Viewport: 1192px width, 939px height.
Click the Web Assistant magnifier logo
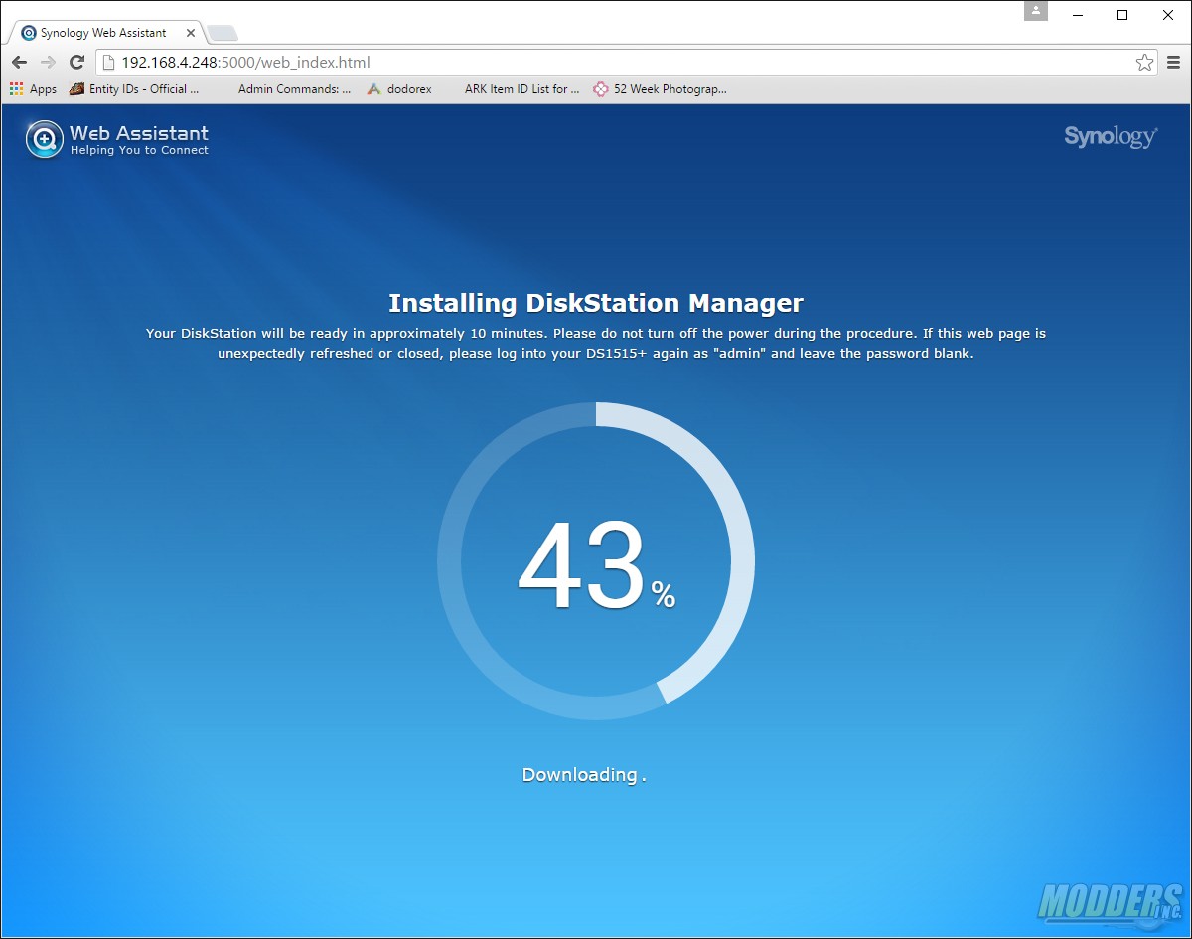(x=44, y=139)
